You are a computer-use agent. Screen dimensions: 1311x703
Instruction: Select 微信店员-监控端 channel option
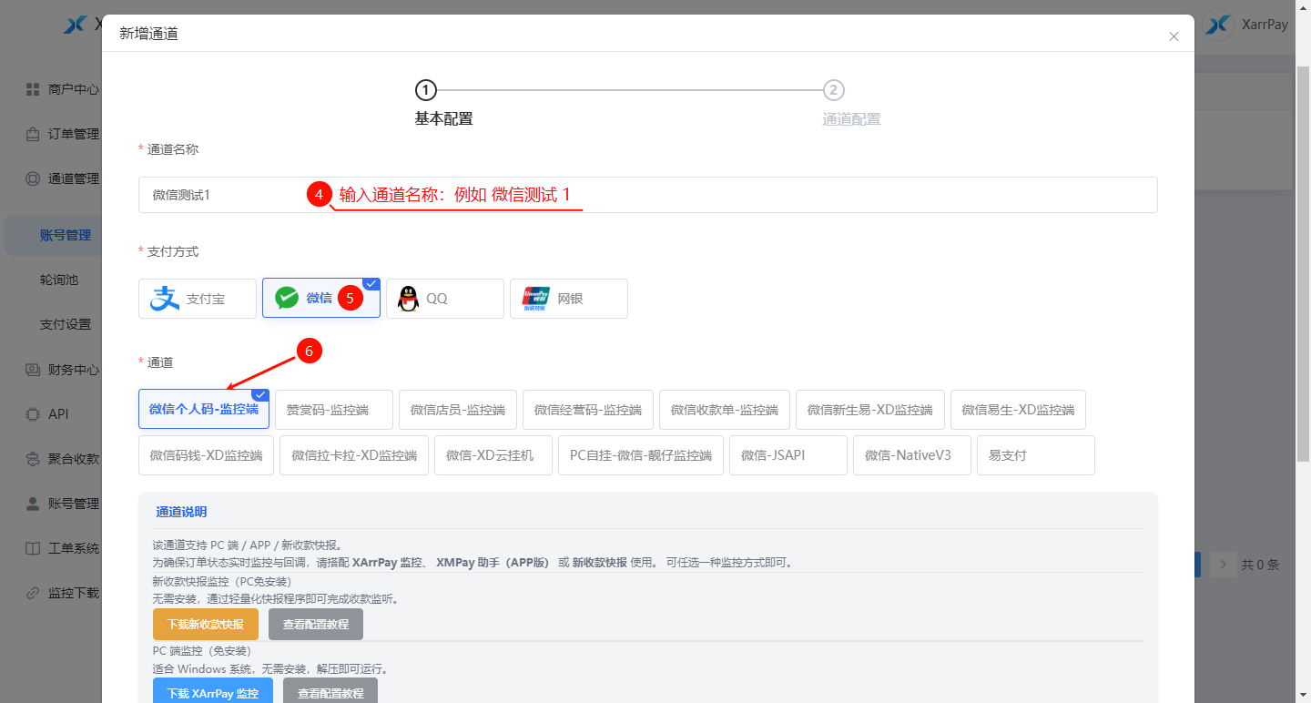tap(457, 410)
